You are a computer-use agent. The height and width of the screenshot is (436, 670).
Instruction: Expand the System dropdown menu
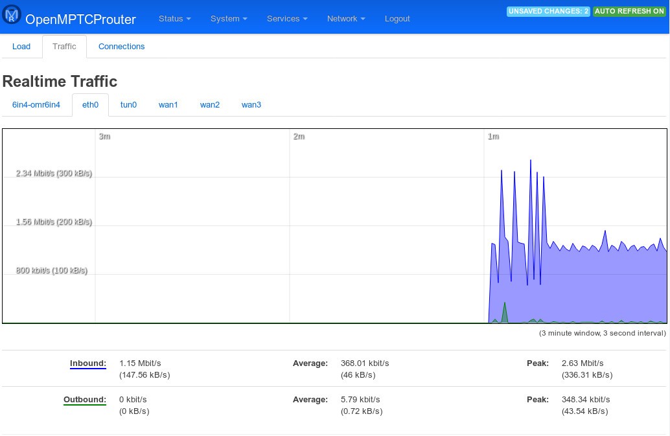[229, 19]
